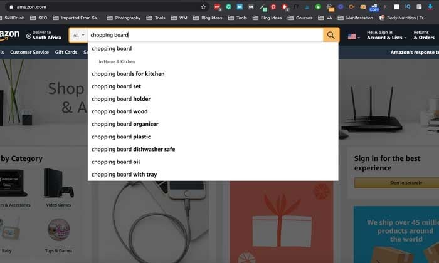Open the Gift Cards link
Viewport: 439px width, 263px height.
pyautogui.click(x=66, y=52)
